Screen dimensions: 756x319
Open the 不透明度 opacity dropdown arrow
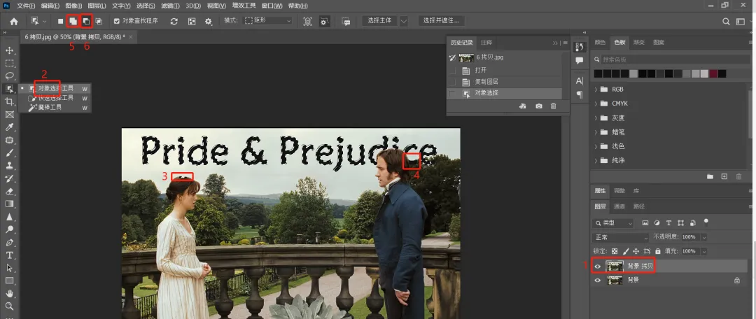click(x=704, y=238)
